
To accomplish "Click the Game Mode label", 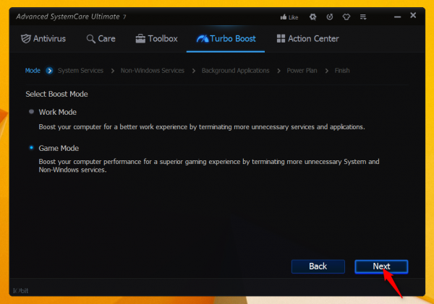I will pyautogui.click(x=59, y=149).
